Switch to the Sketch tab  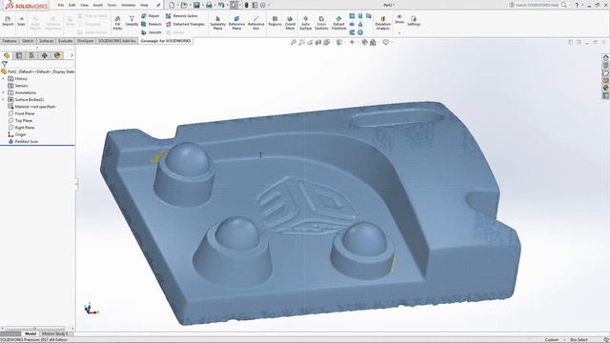pyautogui.click(x=28, y=41)
